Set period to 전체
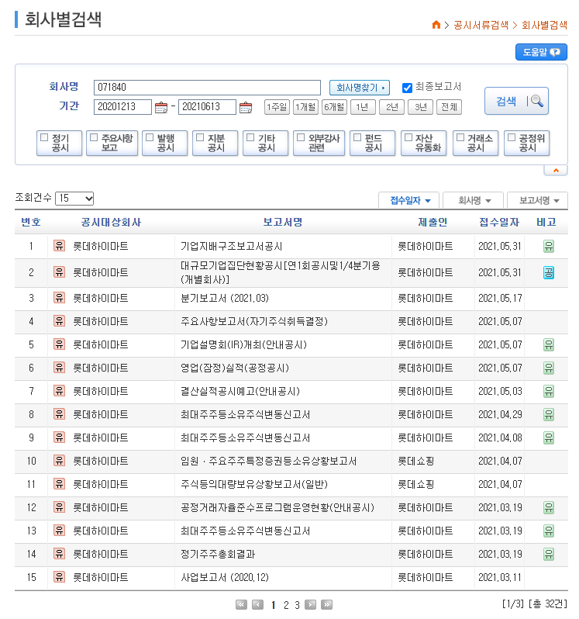Viewport: 579px width, 619px height. (450, 107)
